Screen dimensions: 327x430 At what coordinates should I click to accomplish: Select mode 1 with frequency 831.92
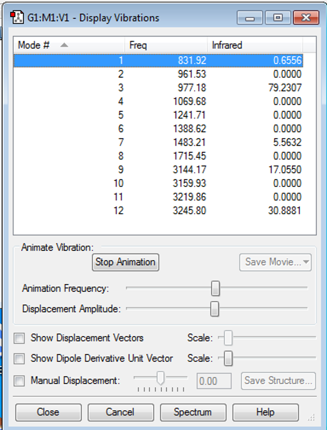click(158, 60)
